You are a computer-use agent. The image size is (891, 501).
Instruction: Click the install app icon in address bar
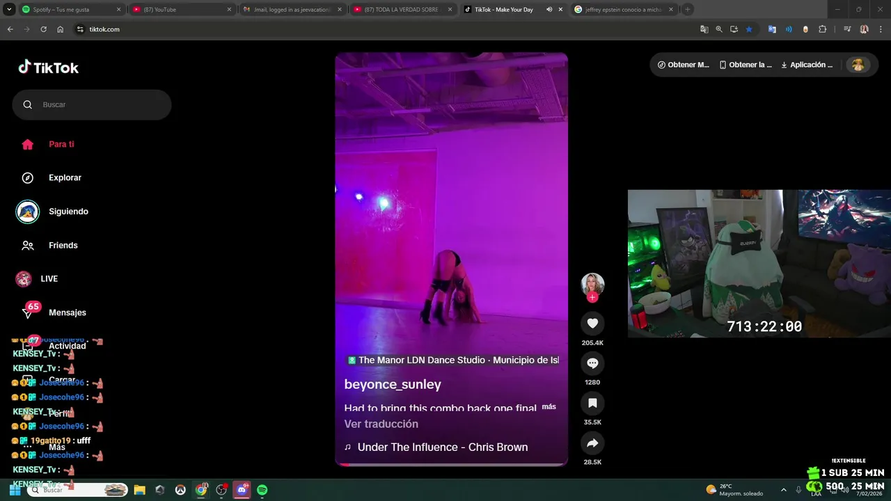click(x=734, y=29)
